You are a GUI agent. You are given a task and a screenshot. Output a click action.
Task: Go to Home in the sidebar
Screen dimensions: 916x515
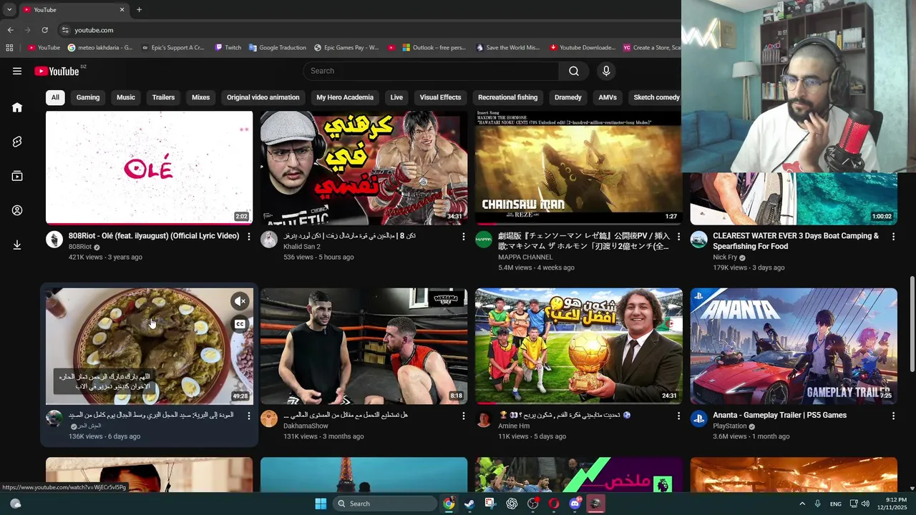click(x=17, y=107)
